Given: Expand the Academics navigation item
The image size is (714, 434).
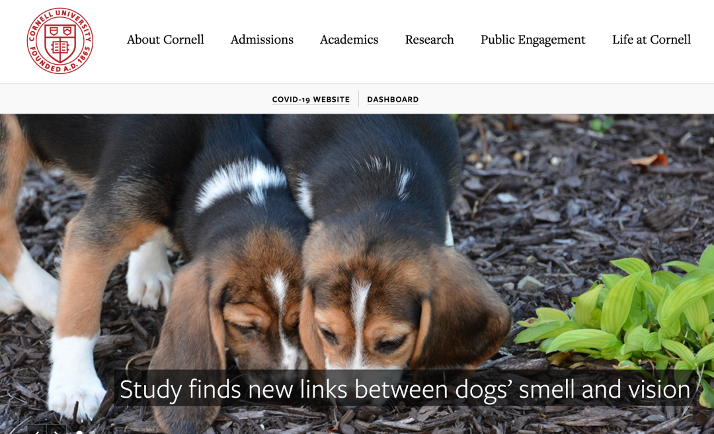Looking at the screenshot, I should click(349, 40).
